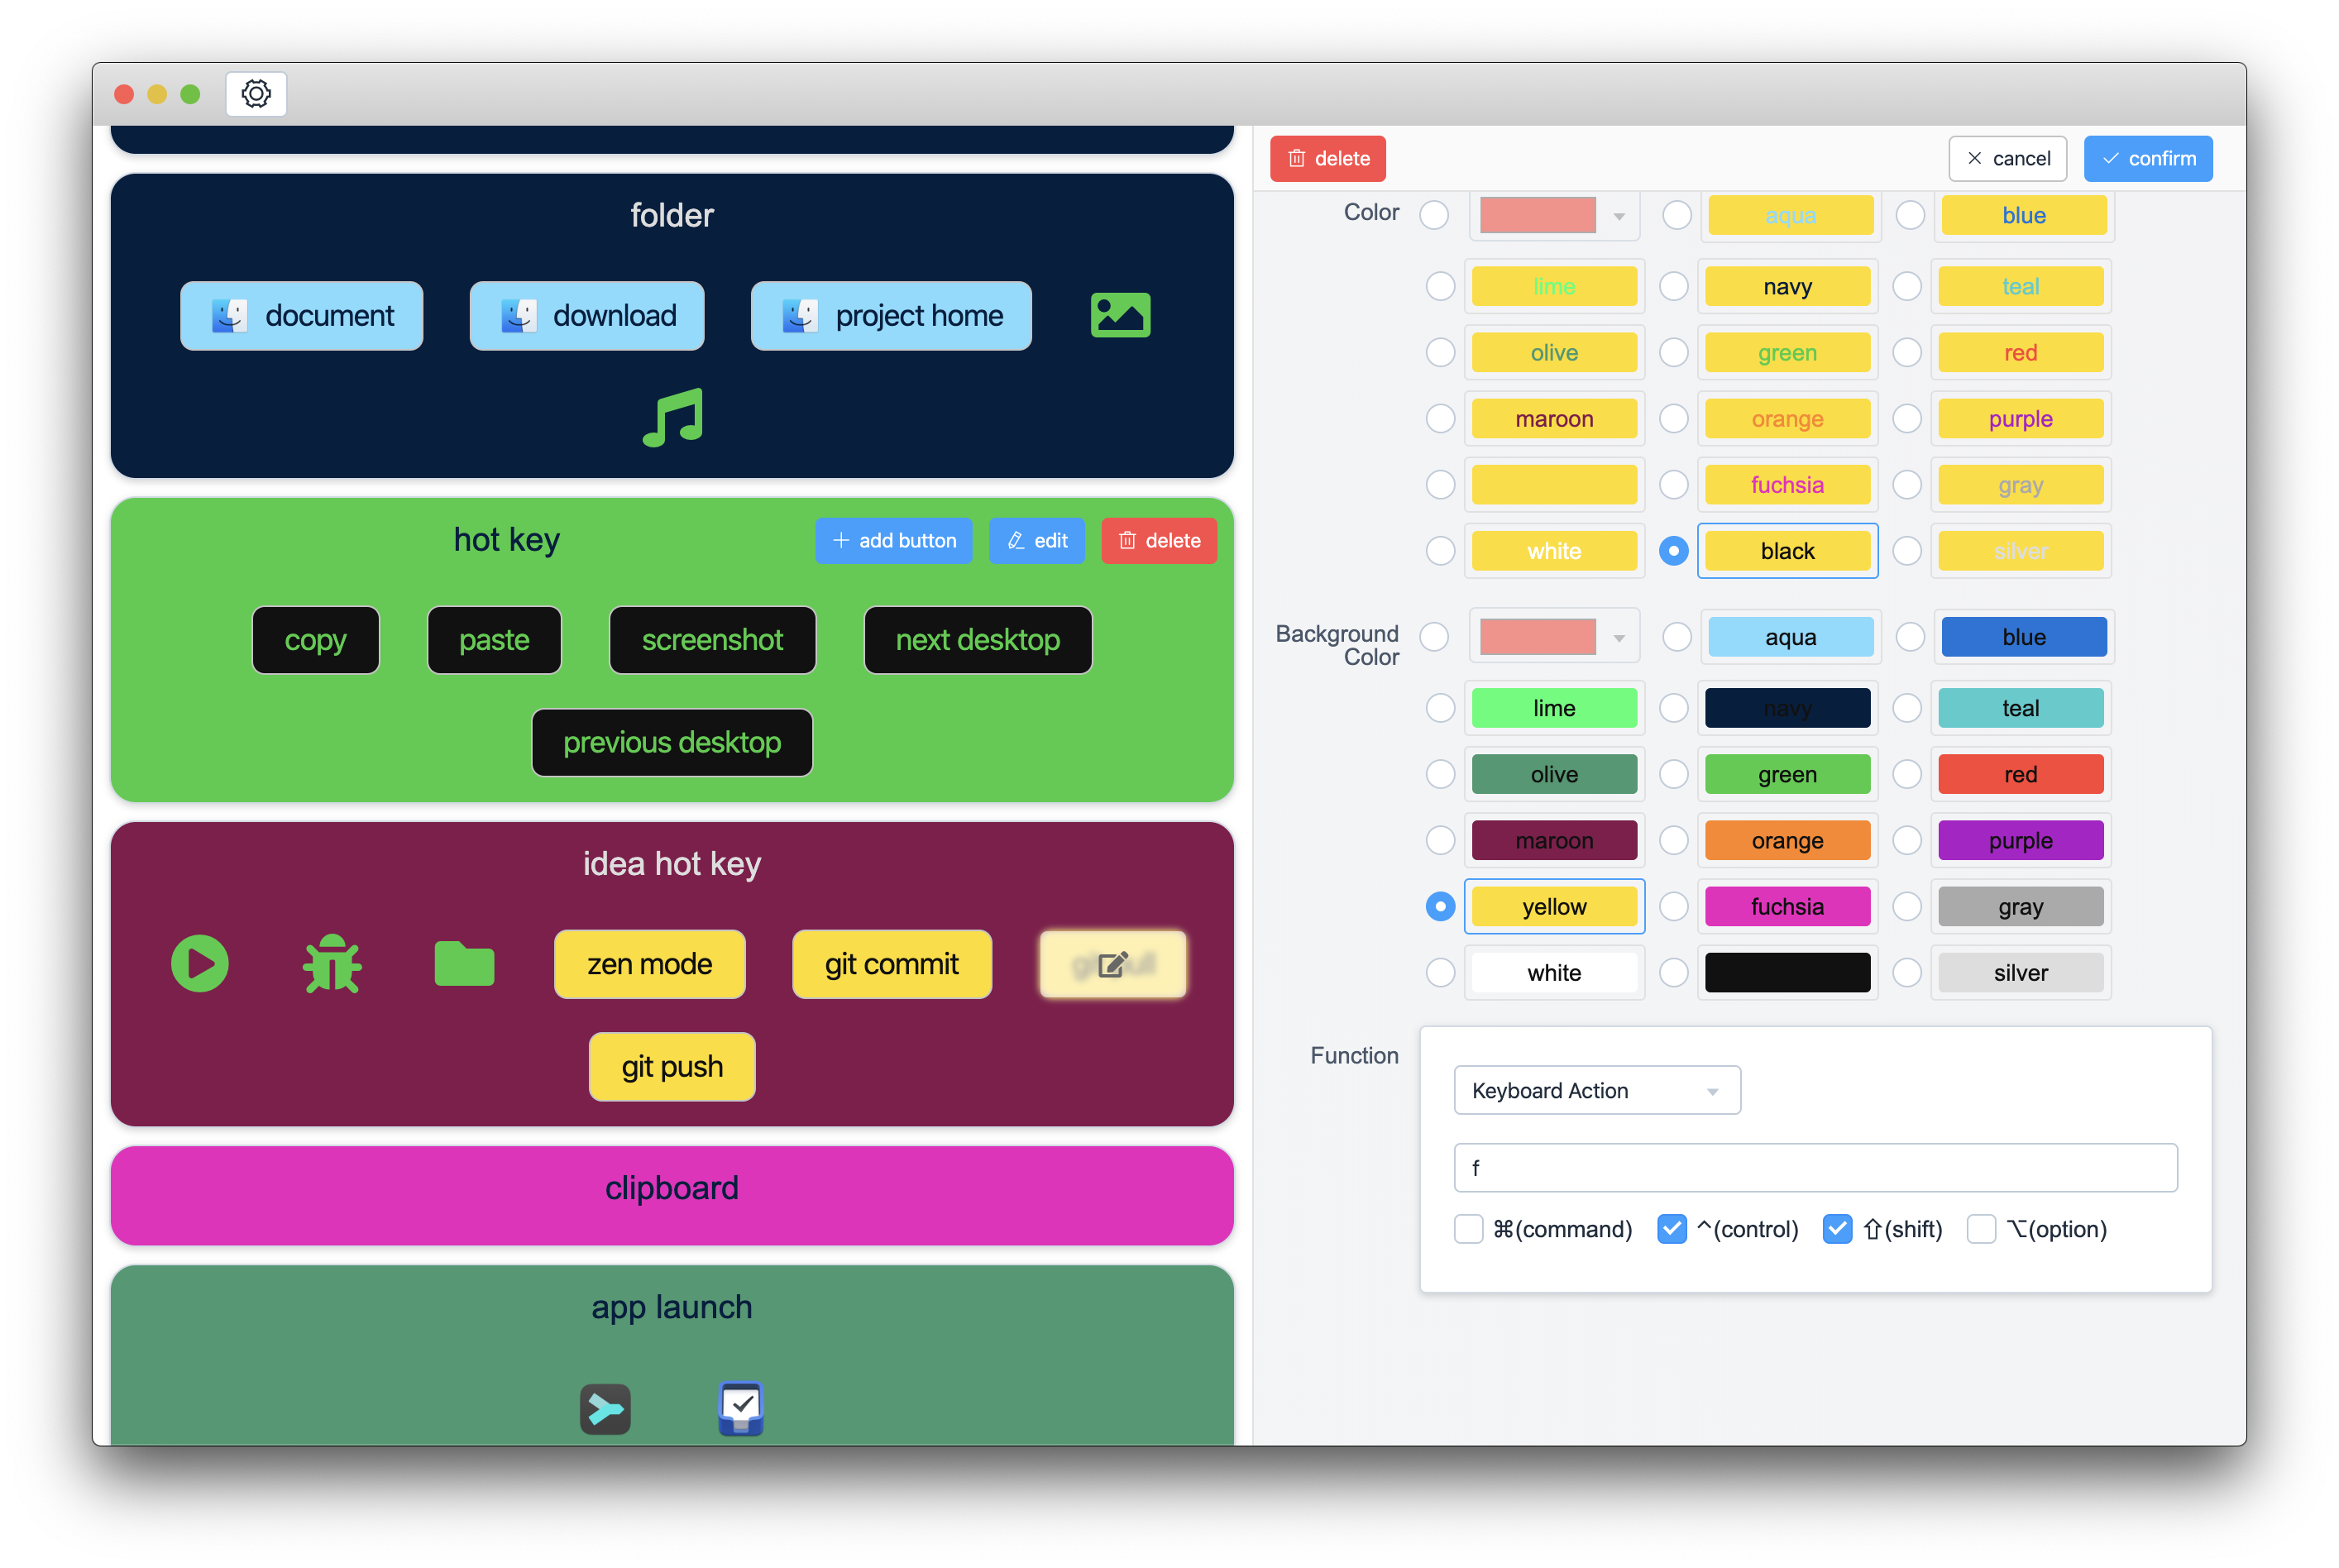Viewport: 2339px width, 1568px height.
Task: Click the idea hot key panel title
Action: [x=672, y=863]
